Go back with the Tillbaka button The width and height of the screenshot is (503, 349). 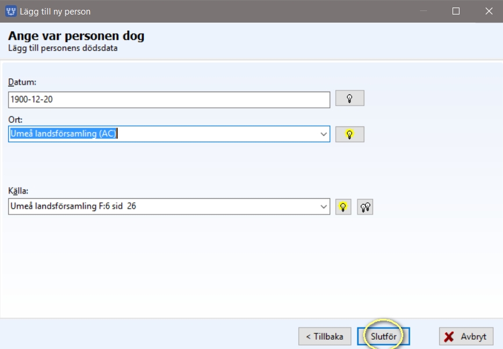coord(325,336)
